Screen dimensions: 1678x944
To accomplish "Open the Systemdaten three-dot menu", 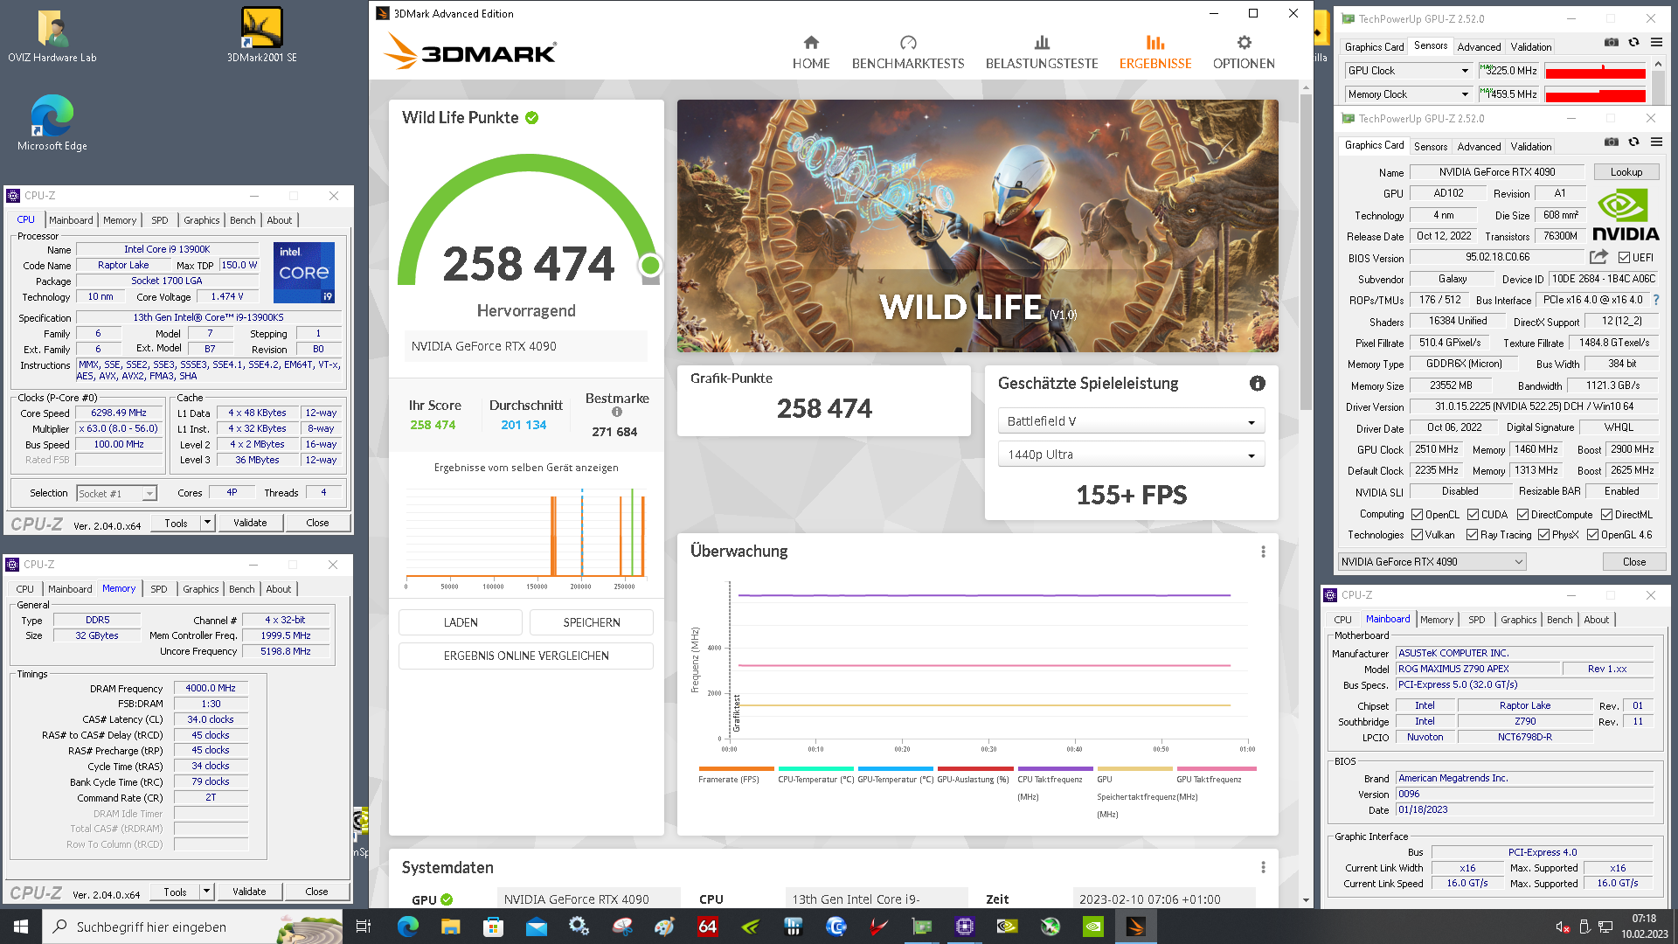I will click(1263, 867).
